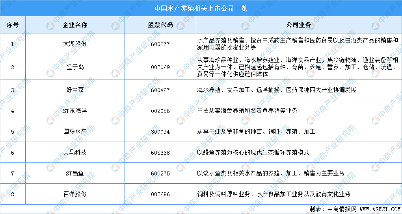Click the serial number in the ST昌鱼 row
Viewport: 402px width, 214px height.
point(13,173)
